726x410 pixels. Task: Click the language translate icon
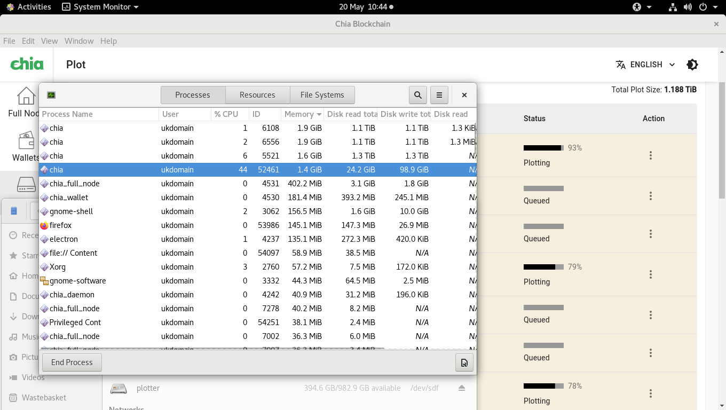pos(620,65)
